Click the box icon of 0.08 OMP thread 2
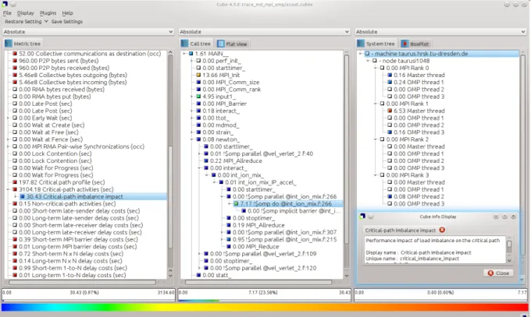531x317 pixels. click(390, 196)
